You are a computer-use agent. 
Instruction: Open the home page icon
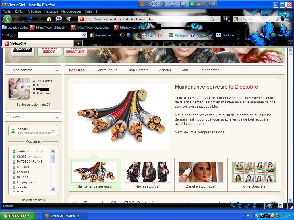click(49, 19)
